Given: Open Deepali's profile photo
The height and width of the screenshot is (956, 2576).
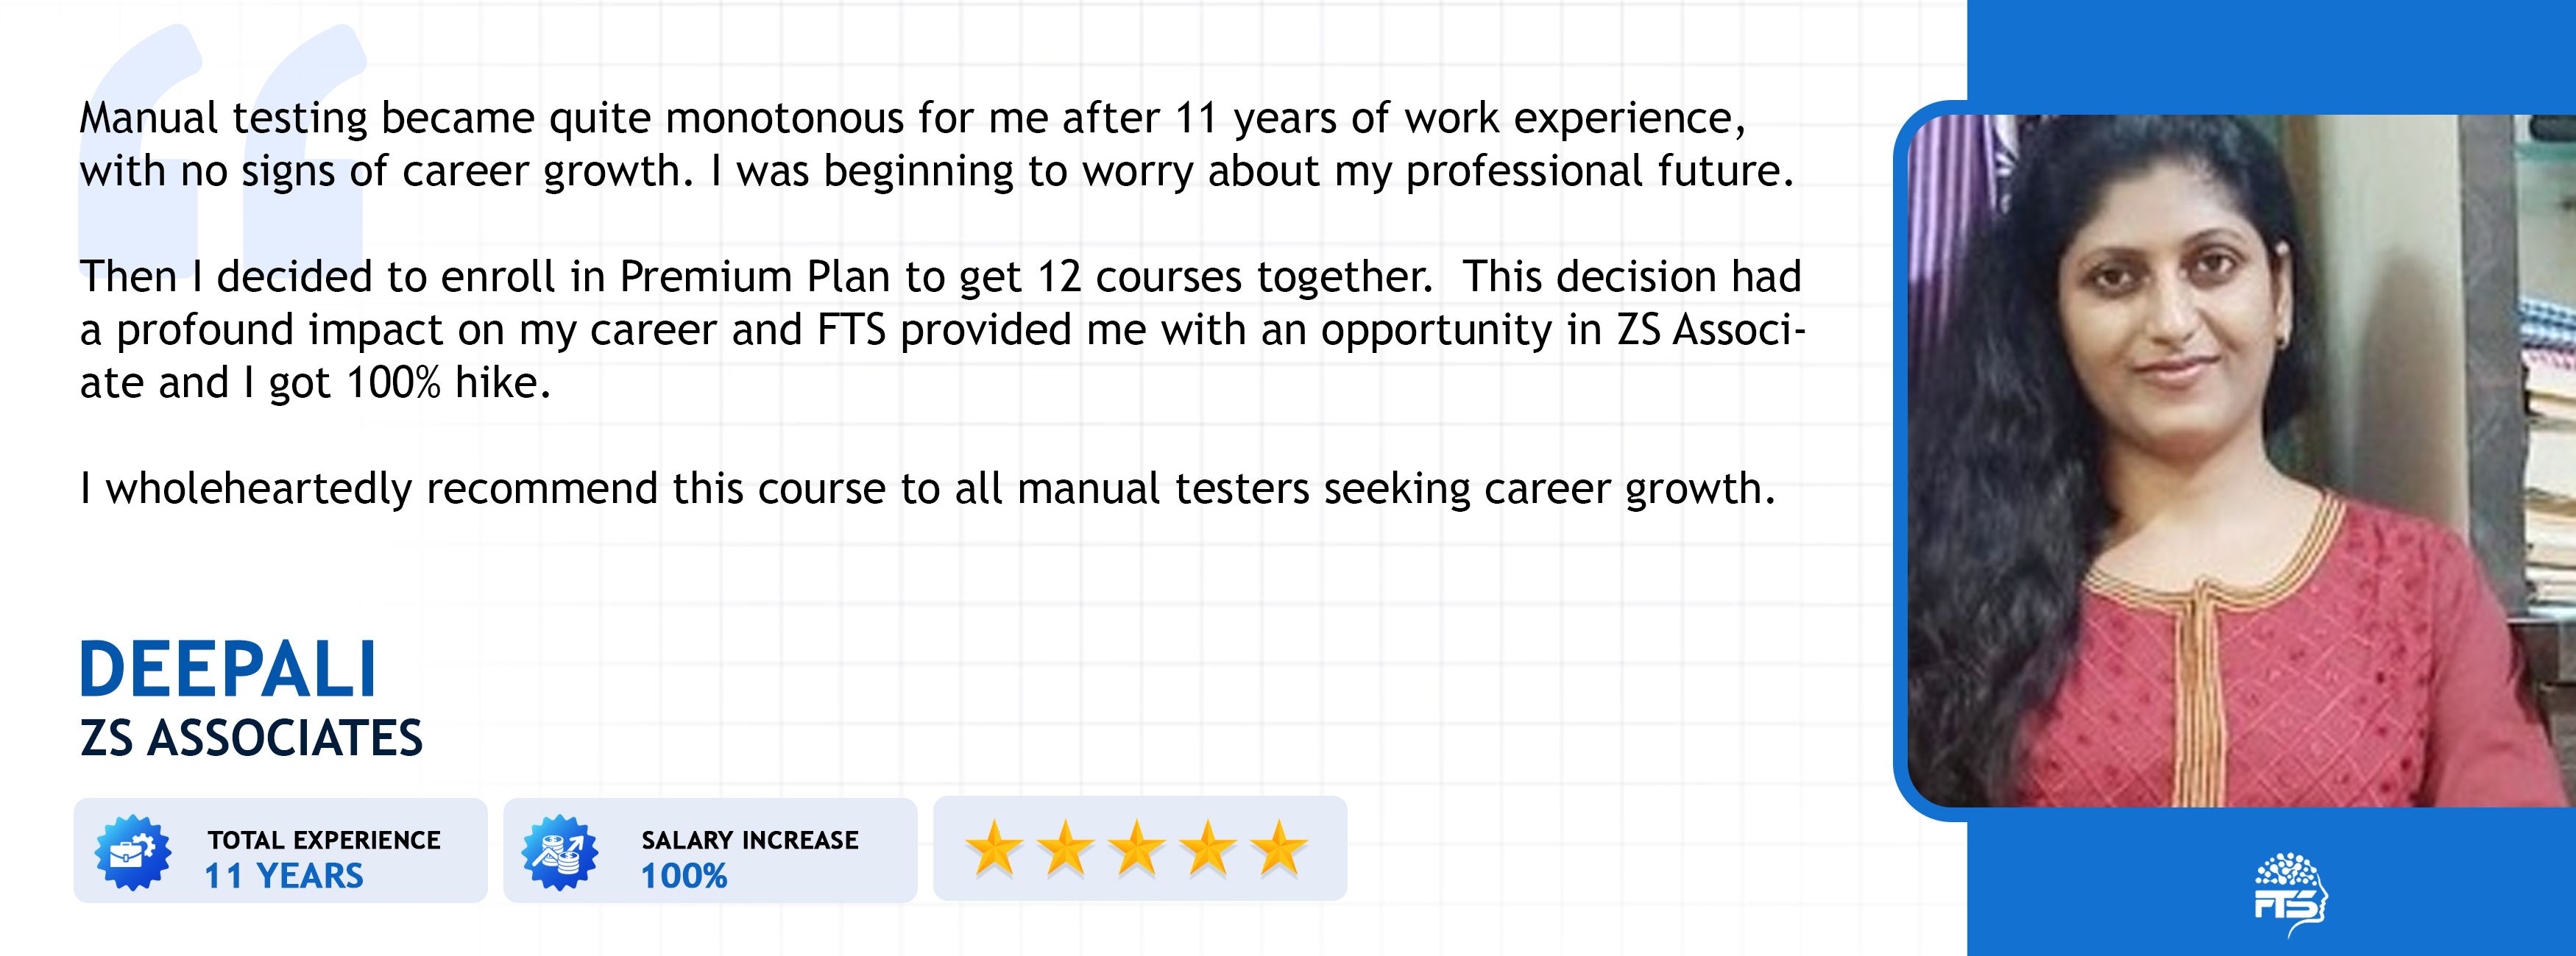Looking at the screenshot, I should pos(2240,460).
